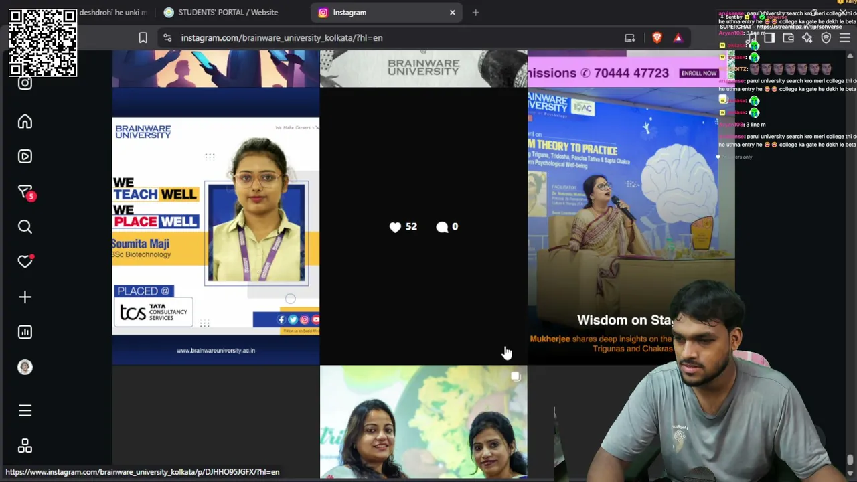Open the post with two smiling women
The height and width of the screenshot is (482, 857).
pyautogui.click(x=423, y=422)
